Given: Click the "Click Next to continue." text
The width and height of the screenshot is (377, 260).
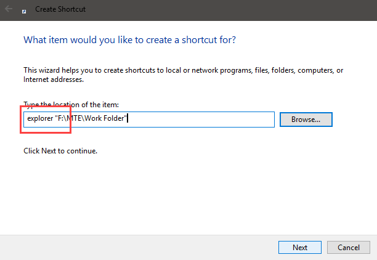Looking at the screenshot, I should coord(60,151).
